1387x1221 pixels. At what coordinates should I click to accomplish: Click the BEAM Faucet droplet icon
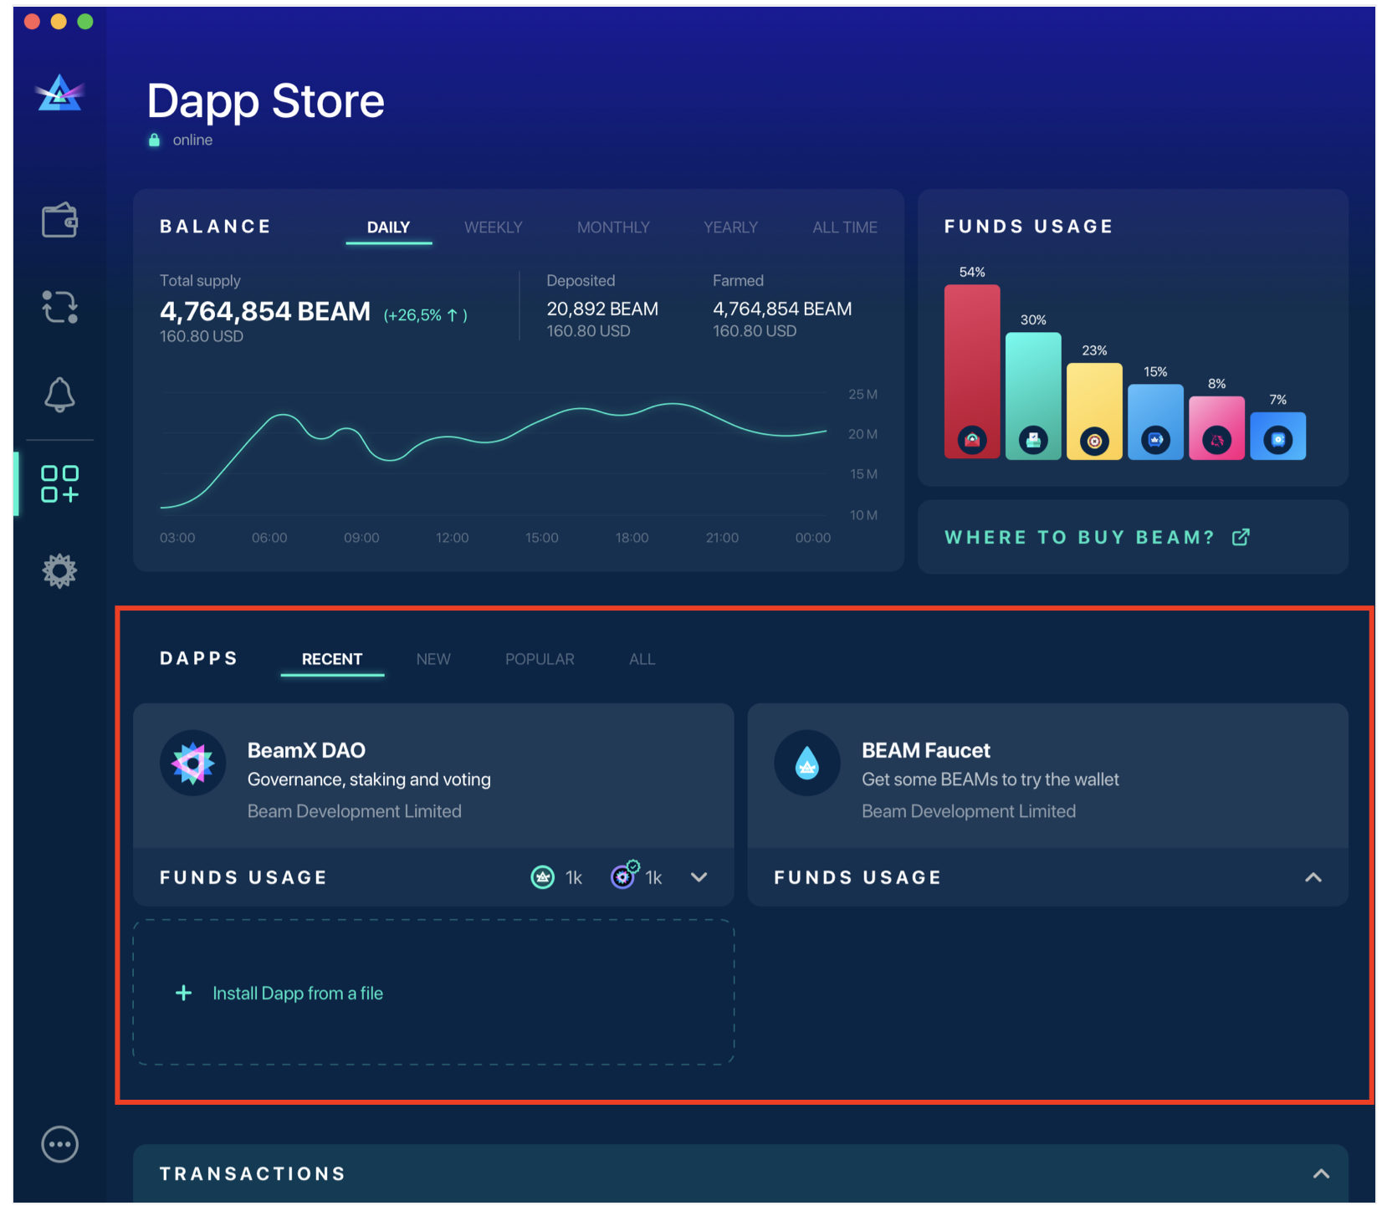pyautogui.click(x=806, y=763)
